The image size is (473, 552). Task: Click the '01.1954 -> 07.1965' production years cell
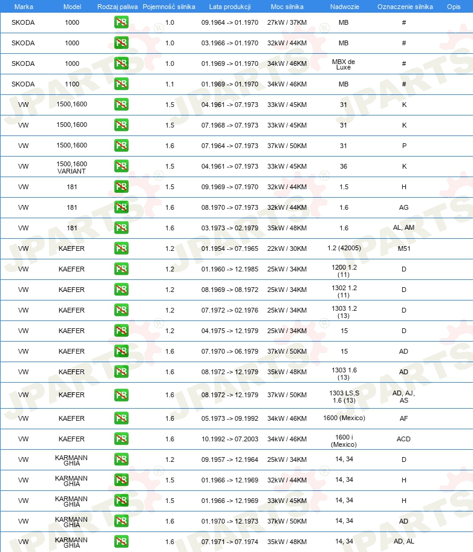point(230,248)
